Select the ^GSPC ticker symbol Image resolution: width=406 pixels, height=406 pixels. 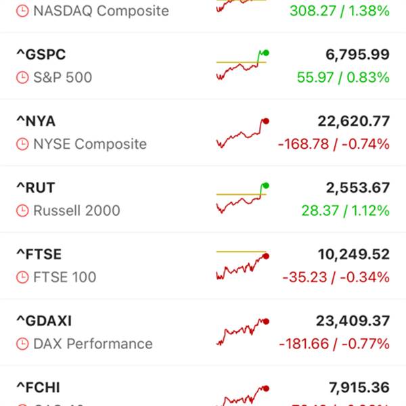click(41, 55)
